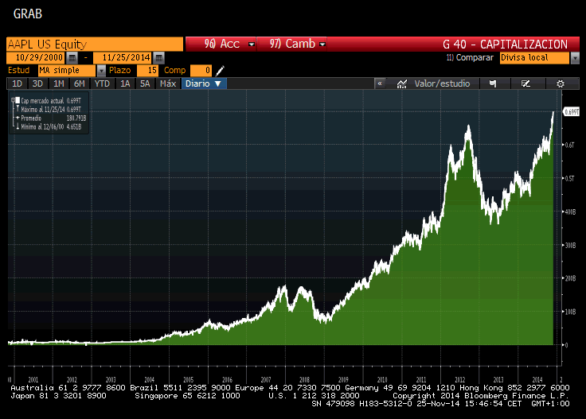
Task: Click the Comp value 0 field
Action: (x=201, y=71)
